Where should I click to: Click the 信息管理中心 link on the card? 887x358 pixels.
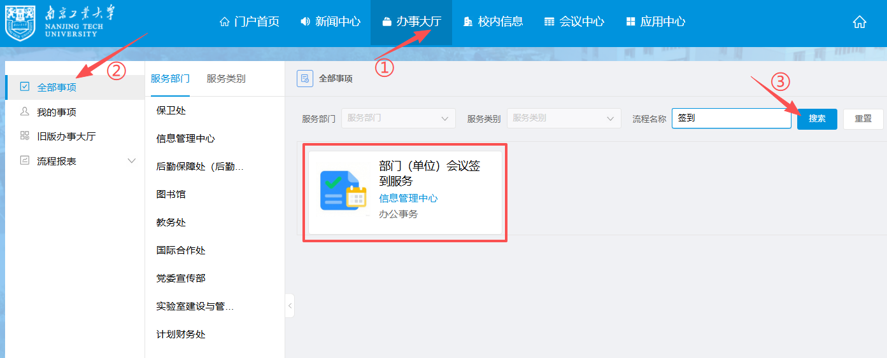tap(408, 198)
